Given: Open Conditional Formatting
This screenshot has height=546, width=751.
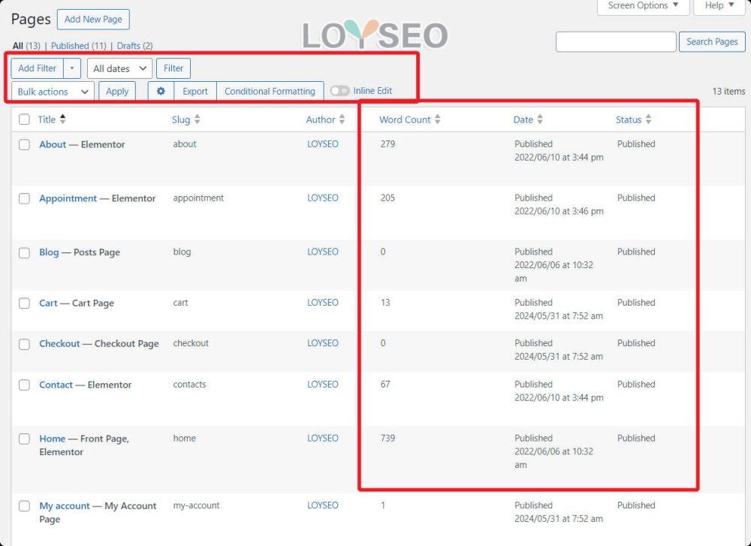Looking at the screenshot, I should (x=270, y=91).
